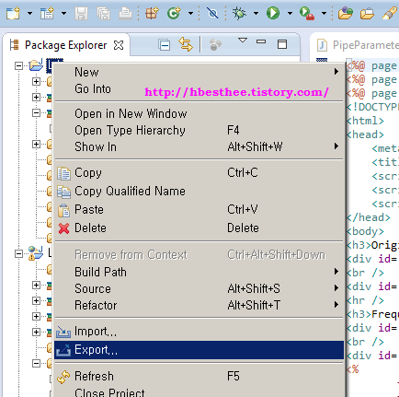
Task: Click the Search flashlight toolbar icon
Action: (390, 13)
